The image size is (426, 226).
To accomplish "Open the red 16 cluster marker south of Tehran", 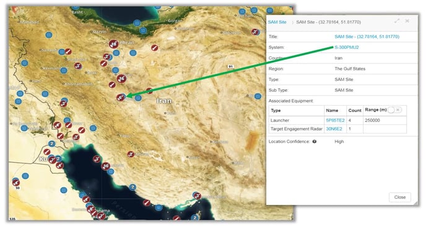I will (x=121, y=79).
